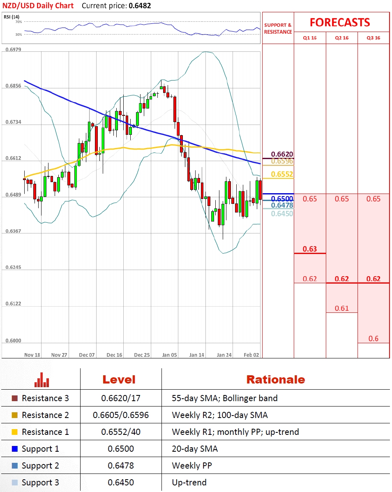The image size is (392, 492).
Task: Click the current price value 0.6482
Action: click(x=140, y=6)
